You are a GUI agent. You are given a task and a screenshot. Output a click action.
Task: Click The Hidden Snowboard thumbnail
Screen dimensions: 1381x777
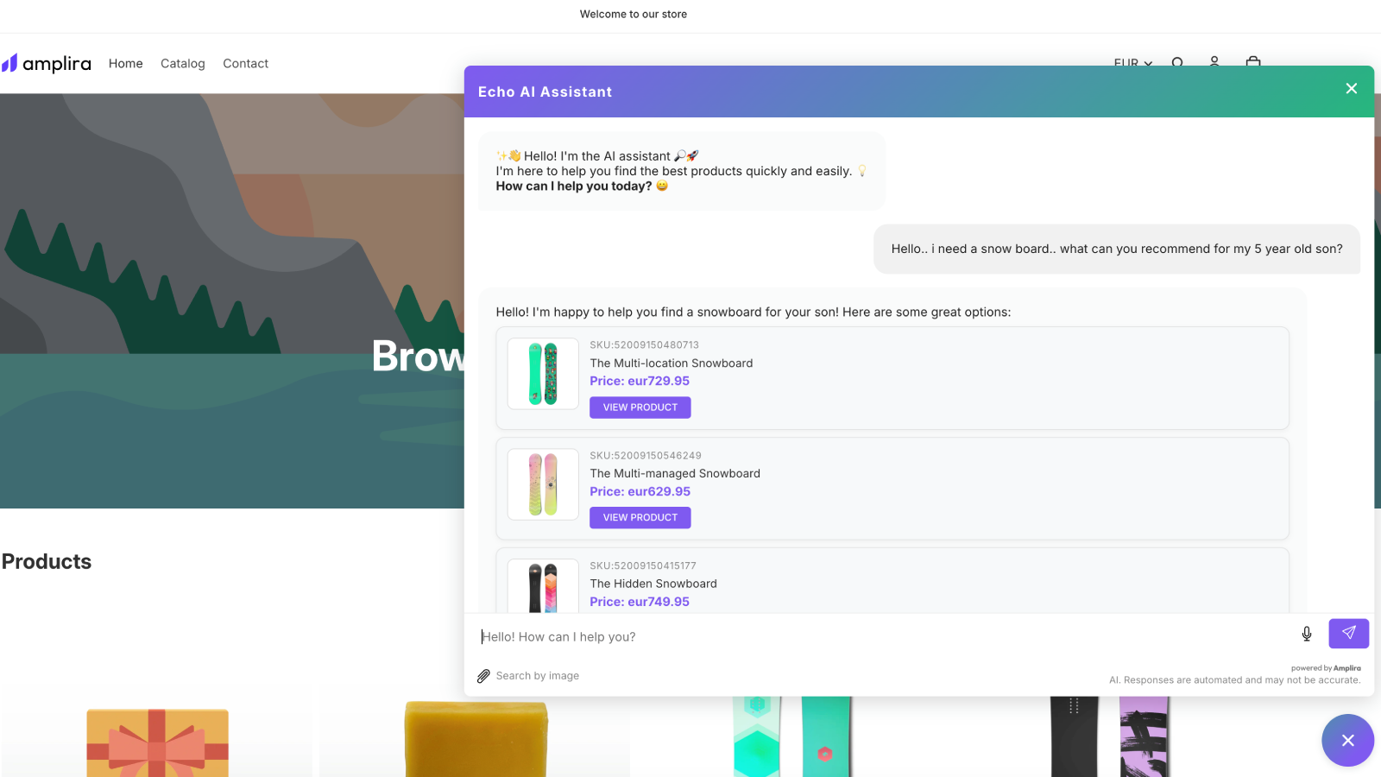tap(543, 586)
